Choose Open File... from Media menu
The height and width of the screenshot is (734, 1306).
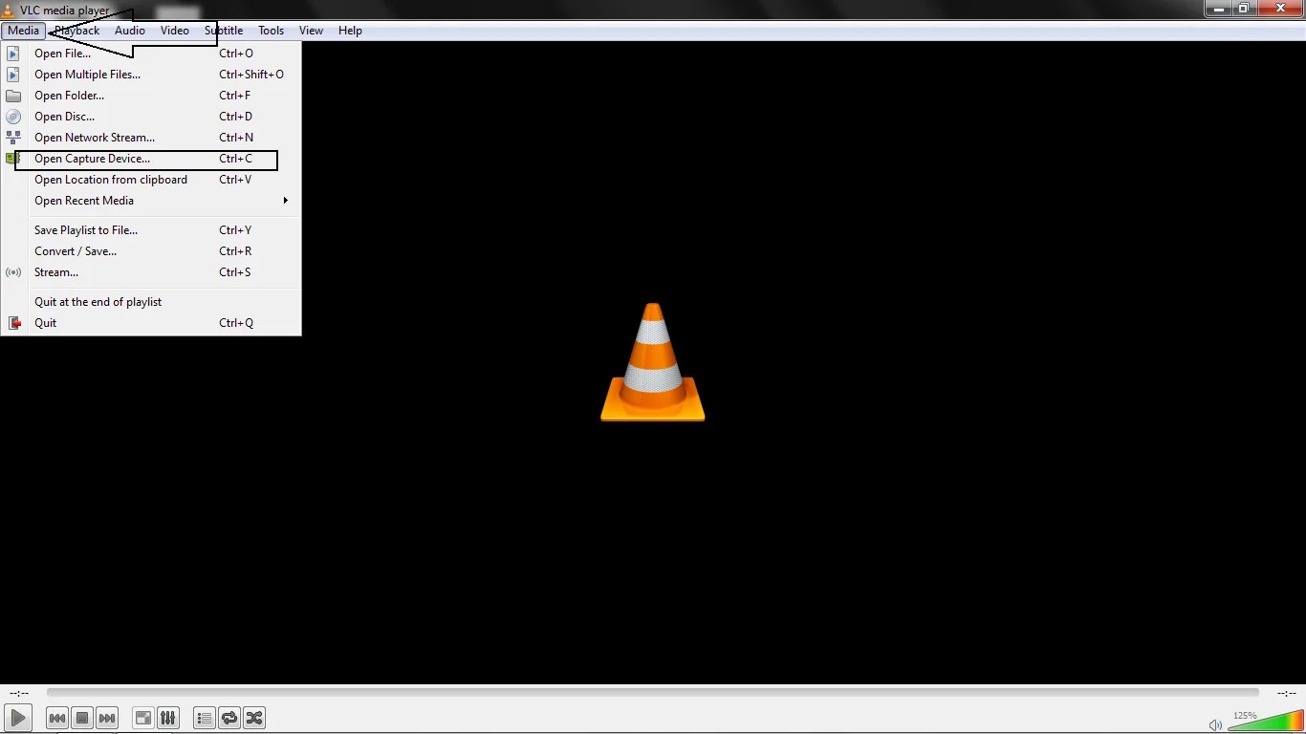(x=151, y=54)
